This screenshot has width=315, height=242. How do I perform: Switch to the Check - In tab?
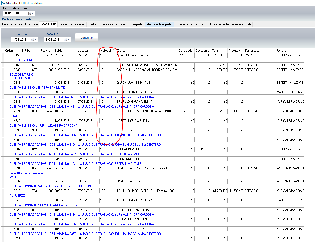pyautogui.click(x=31, y=24)
